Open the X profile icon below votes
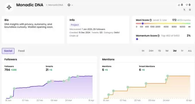The image size is (195, 104). pyautogui.click(x=184, y=9)
